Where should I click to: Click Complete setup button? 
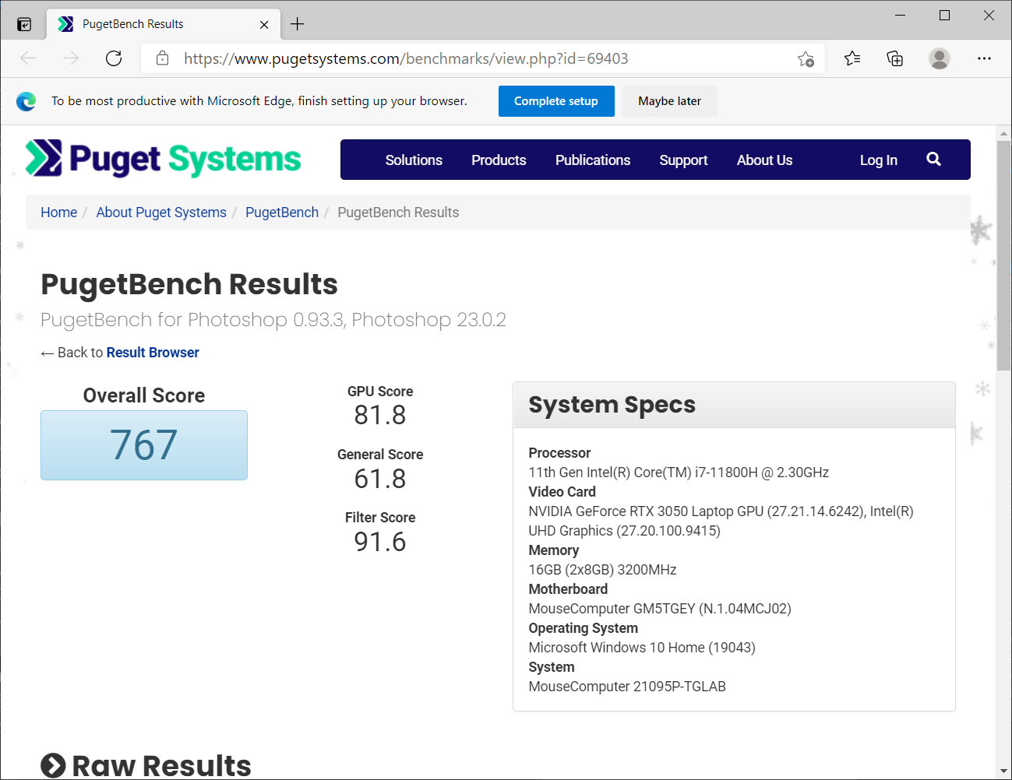tap(556, 101)
